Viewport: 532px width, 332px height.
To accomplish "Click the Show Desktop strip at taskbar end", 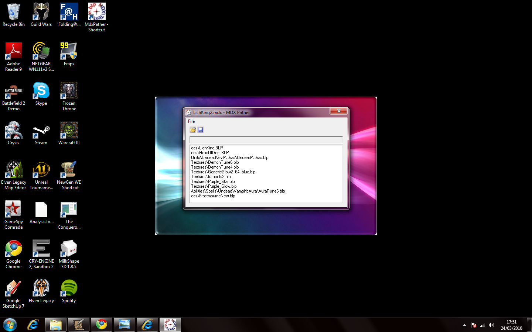I will 529,325.
